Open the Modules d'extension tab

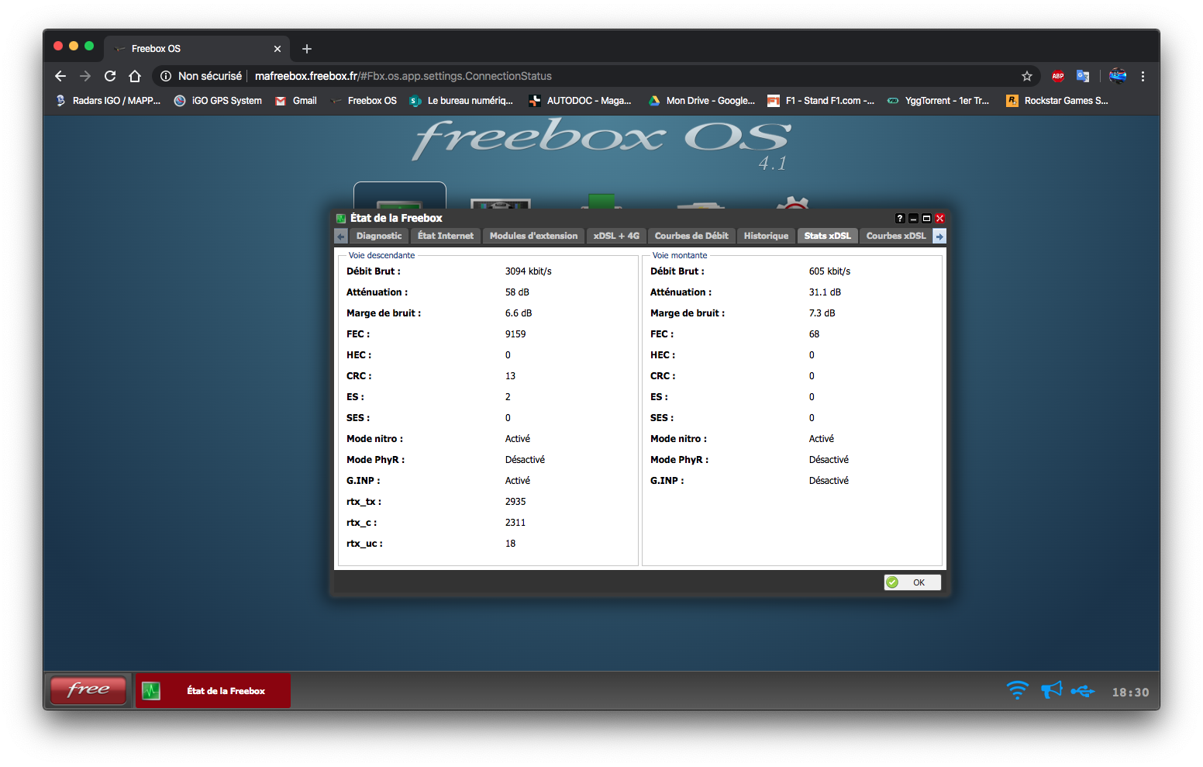click(533, 236)
